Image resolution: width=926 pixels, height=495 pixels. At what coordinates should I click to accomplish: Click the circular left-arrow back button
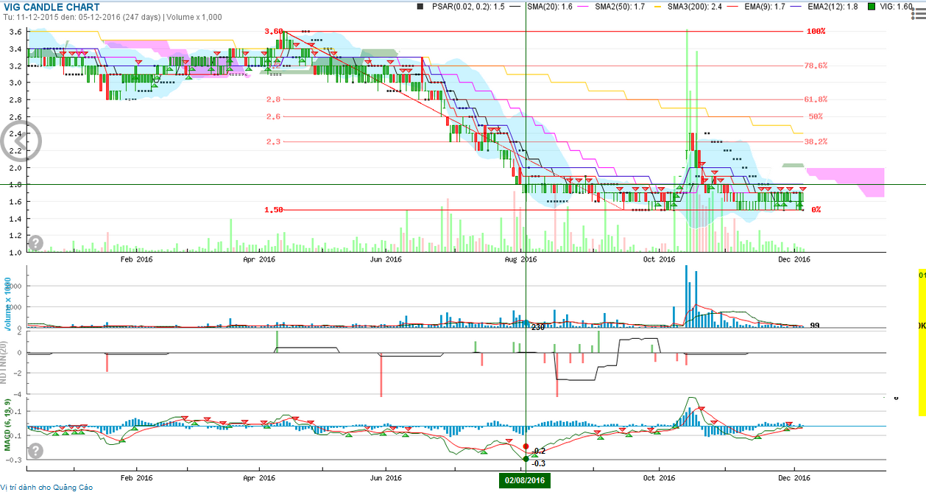[22, 142]
